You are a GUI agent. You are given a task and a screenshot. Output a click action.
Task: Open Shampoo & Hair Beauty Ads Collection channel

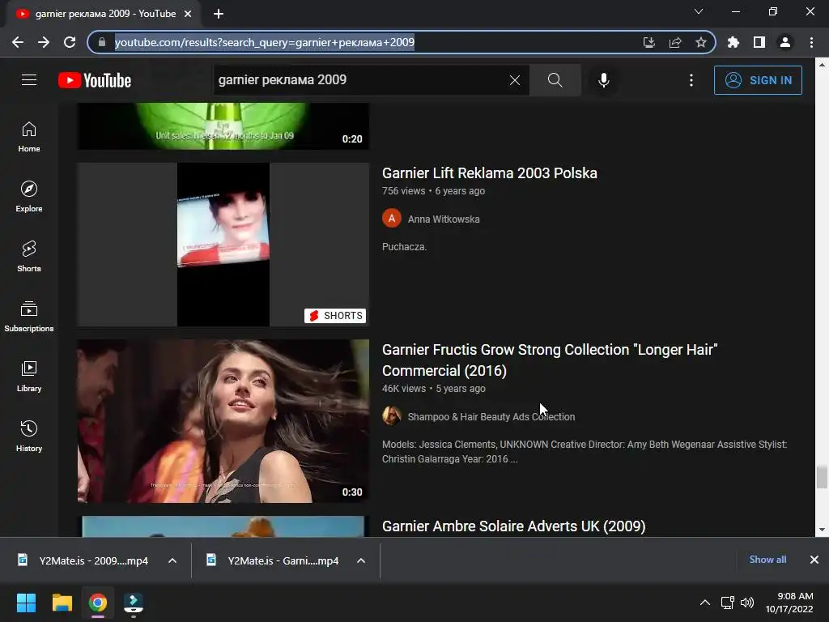[x=491, y=417]
